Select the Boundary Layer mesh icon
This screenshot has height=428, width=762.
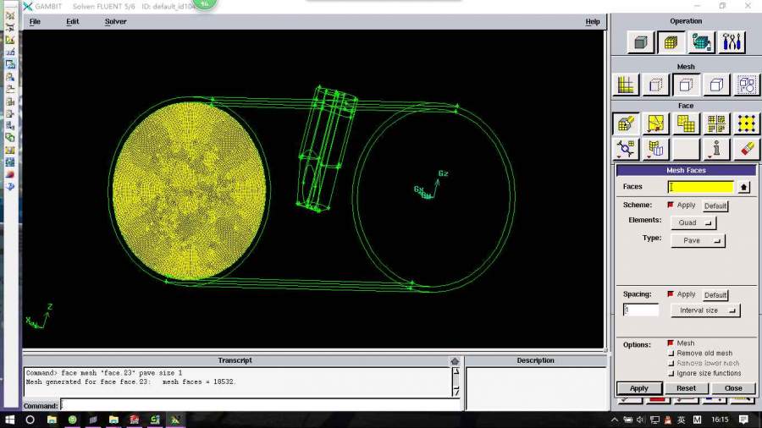coord(626,85)
